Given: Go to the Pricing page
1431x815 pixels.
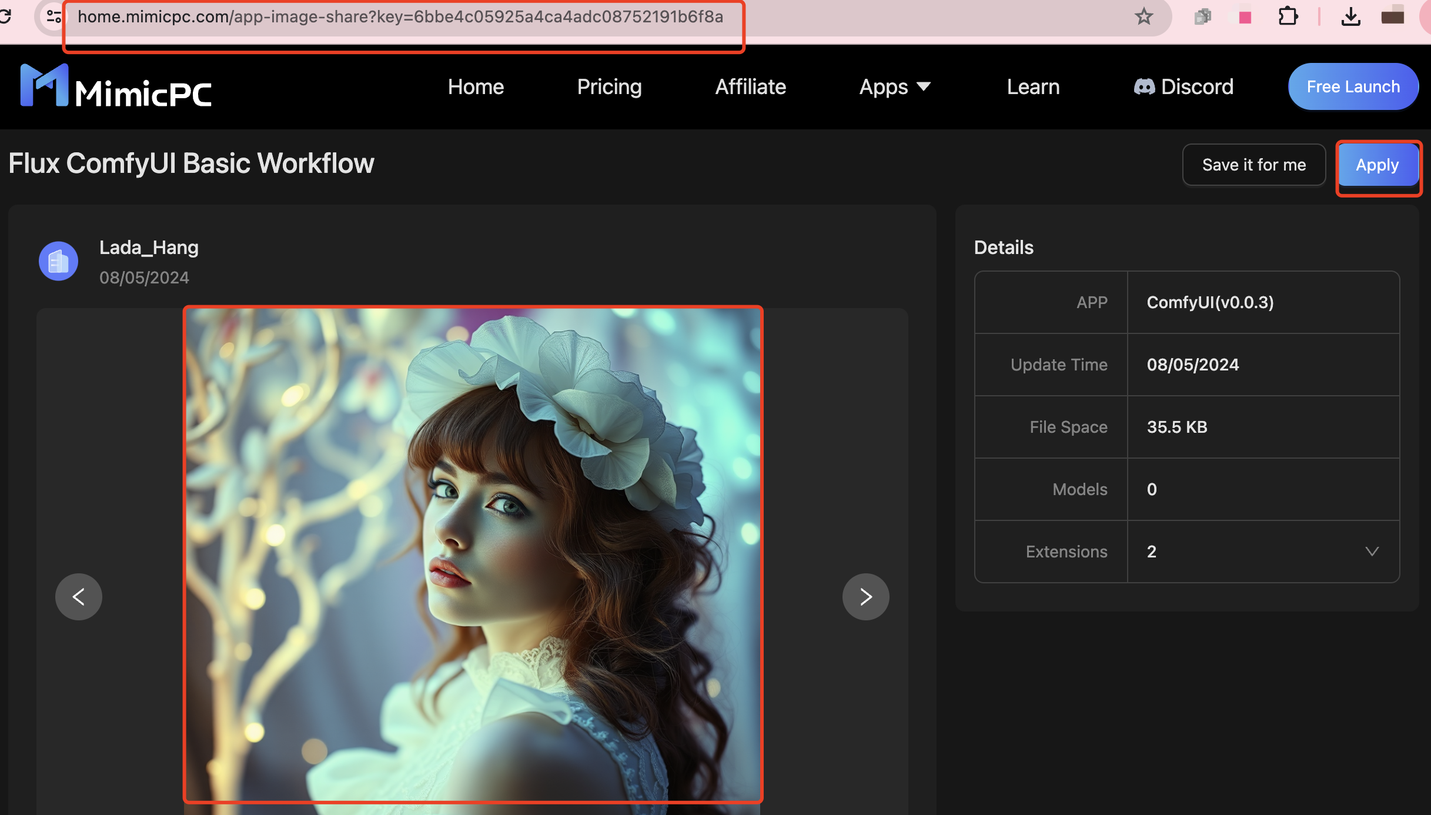Looking at the screenshot, I should (x=609, y=87).
